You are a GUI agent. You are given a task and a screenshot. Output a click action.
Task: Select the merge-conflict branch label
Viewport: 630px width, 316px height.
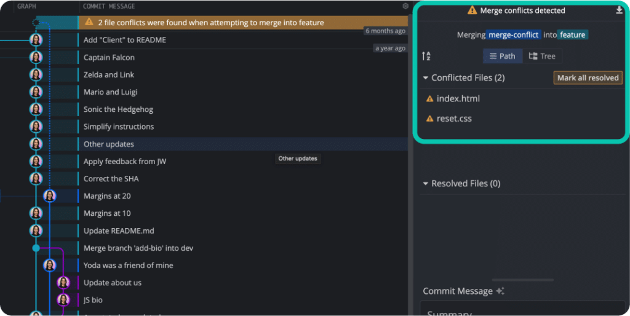coord(513,35)
